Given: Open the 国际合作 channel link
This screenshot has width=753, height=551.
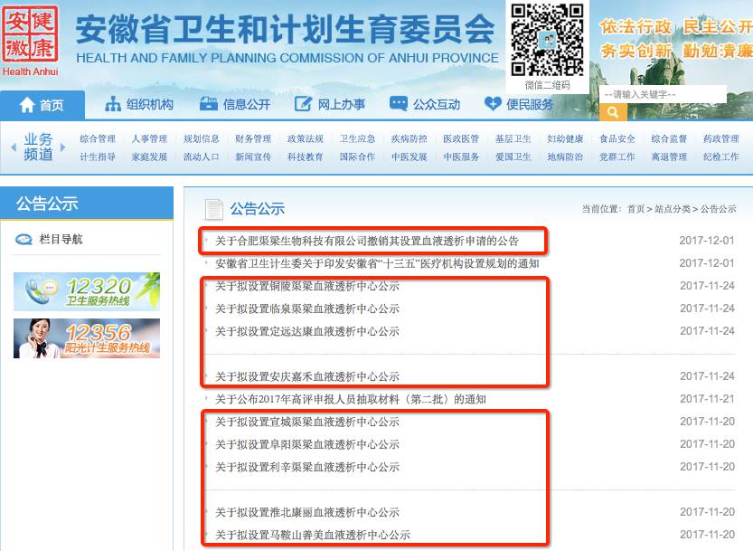Looking at the screenshot, I should coord(357,157).
